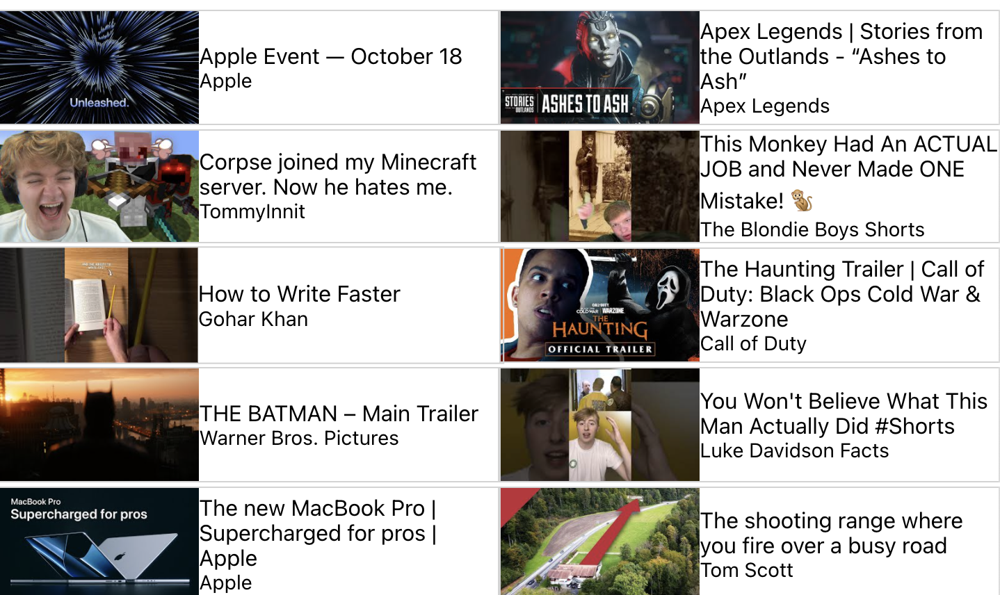Click 'The Blondie Boys Shorts' channel name

[812, 229]
